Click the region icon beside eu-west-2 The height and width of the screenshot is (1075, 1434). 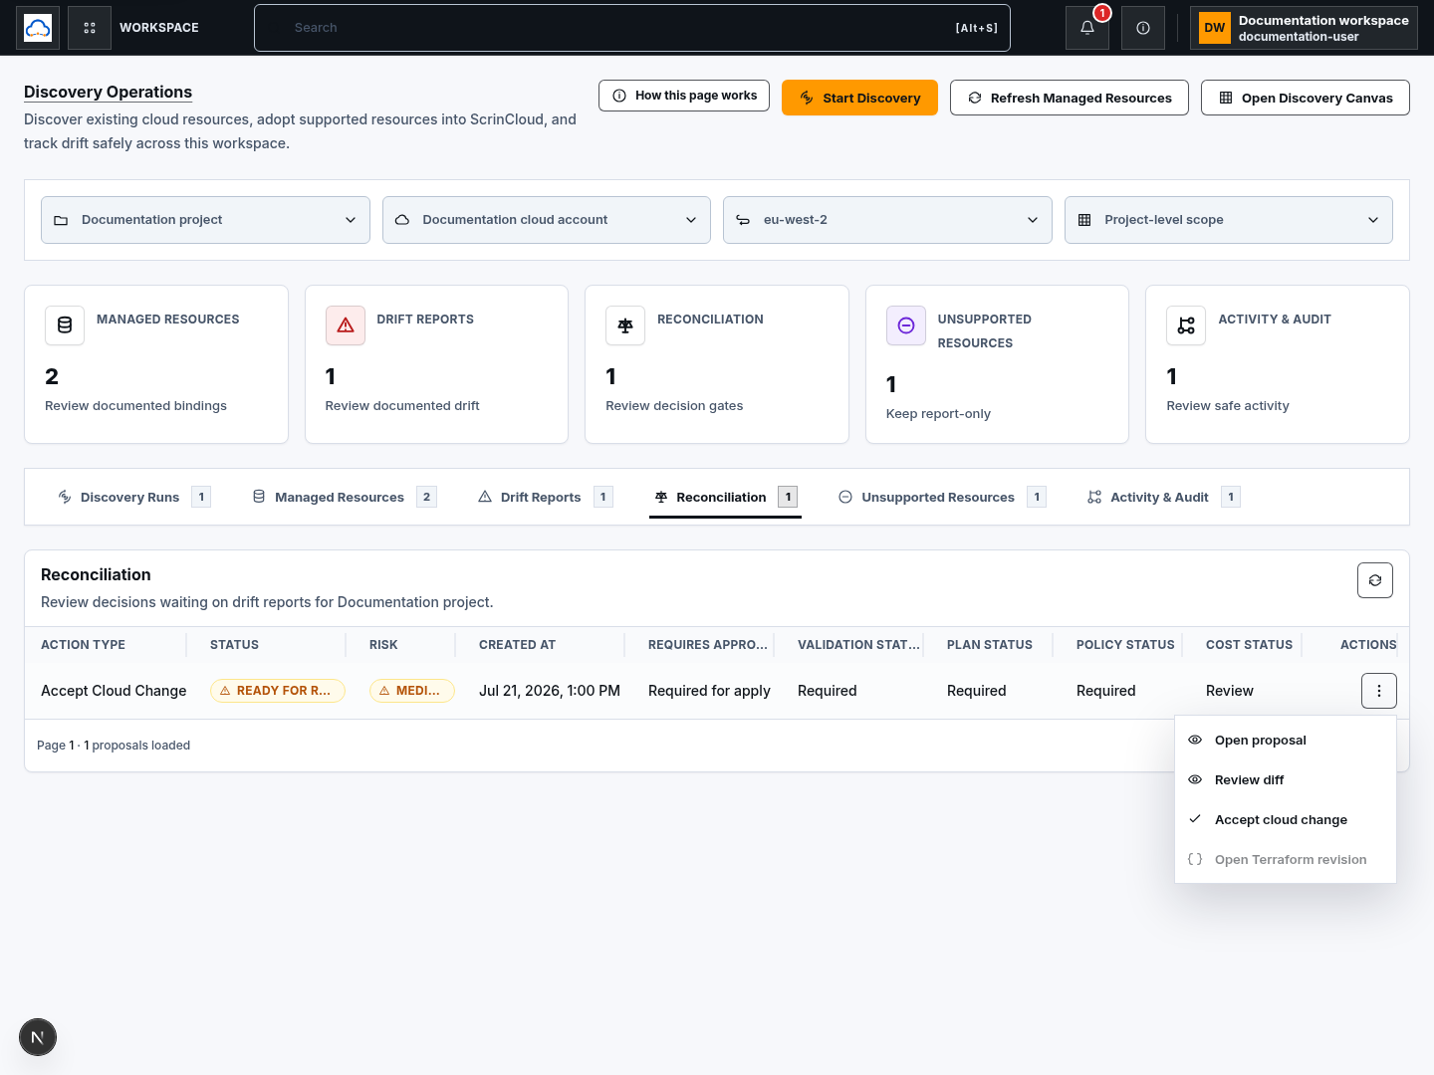743,220
